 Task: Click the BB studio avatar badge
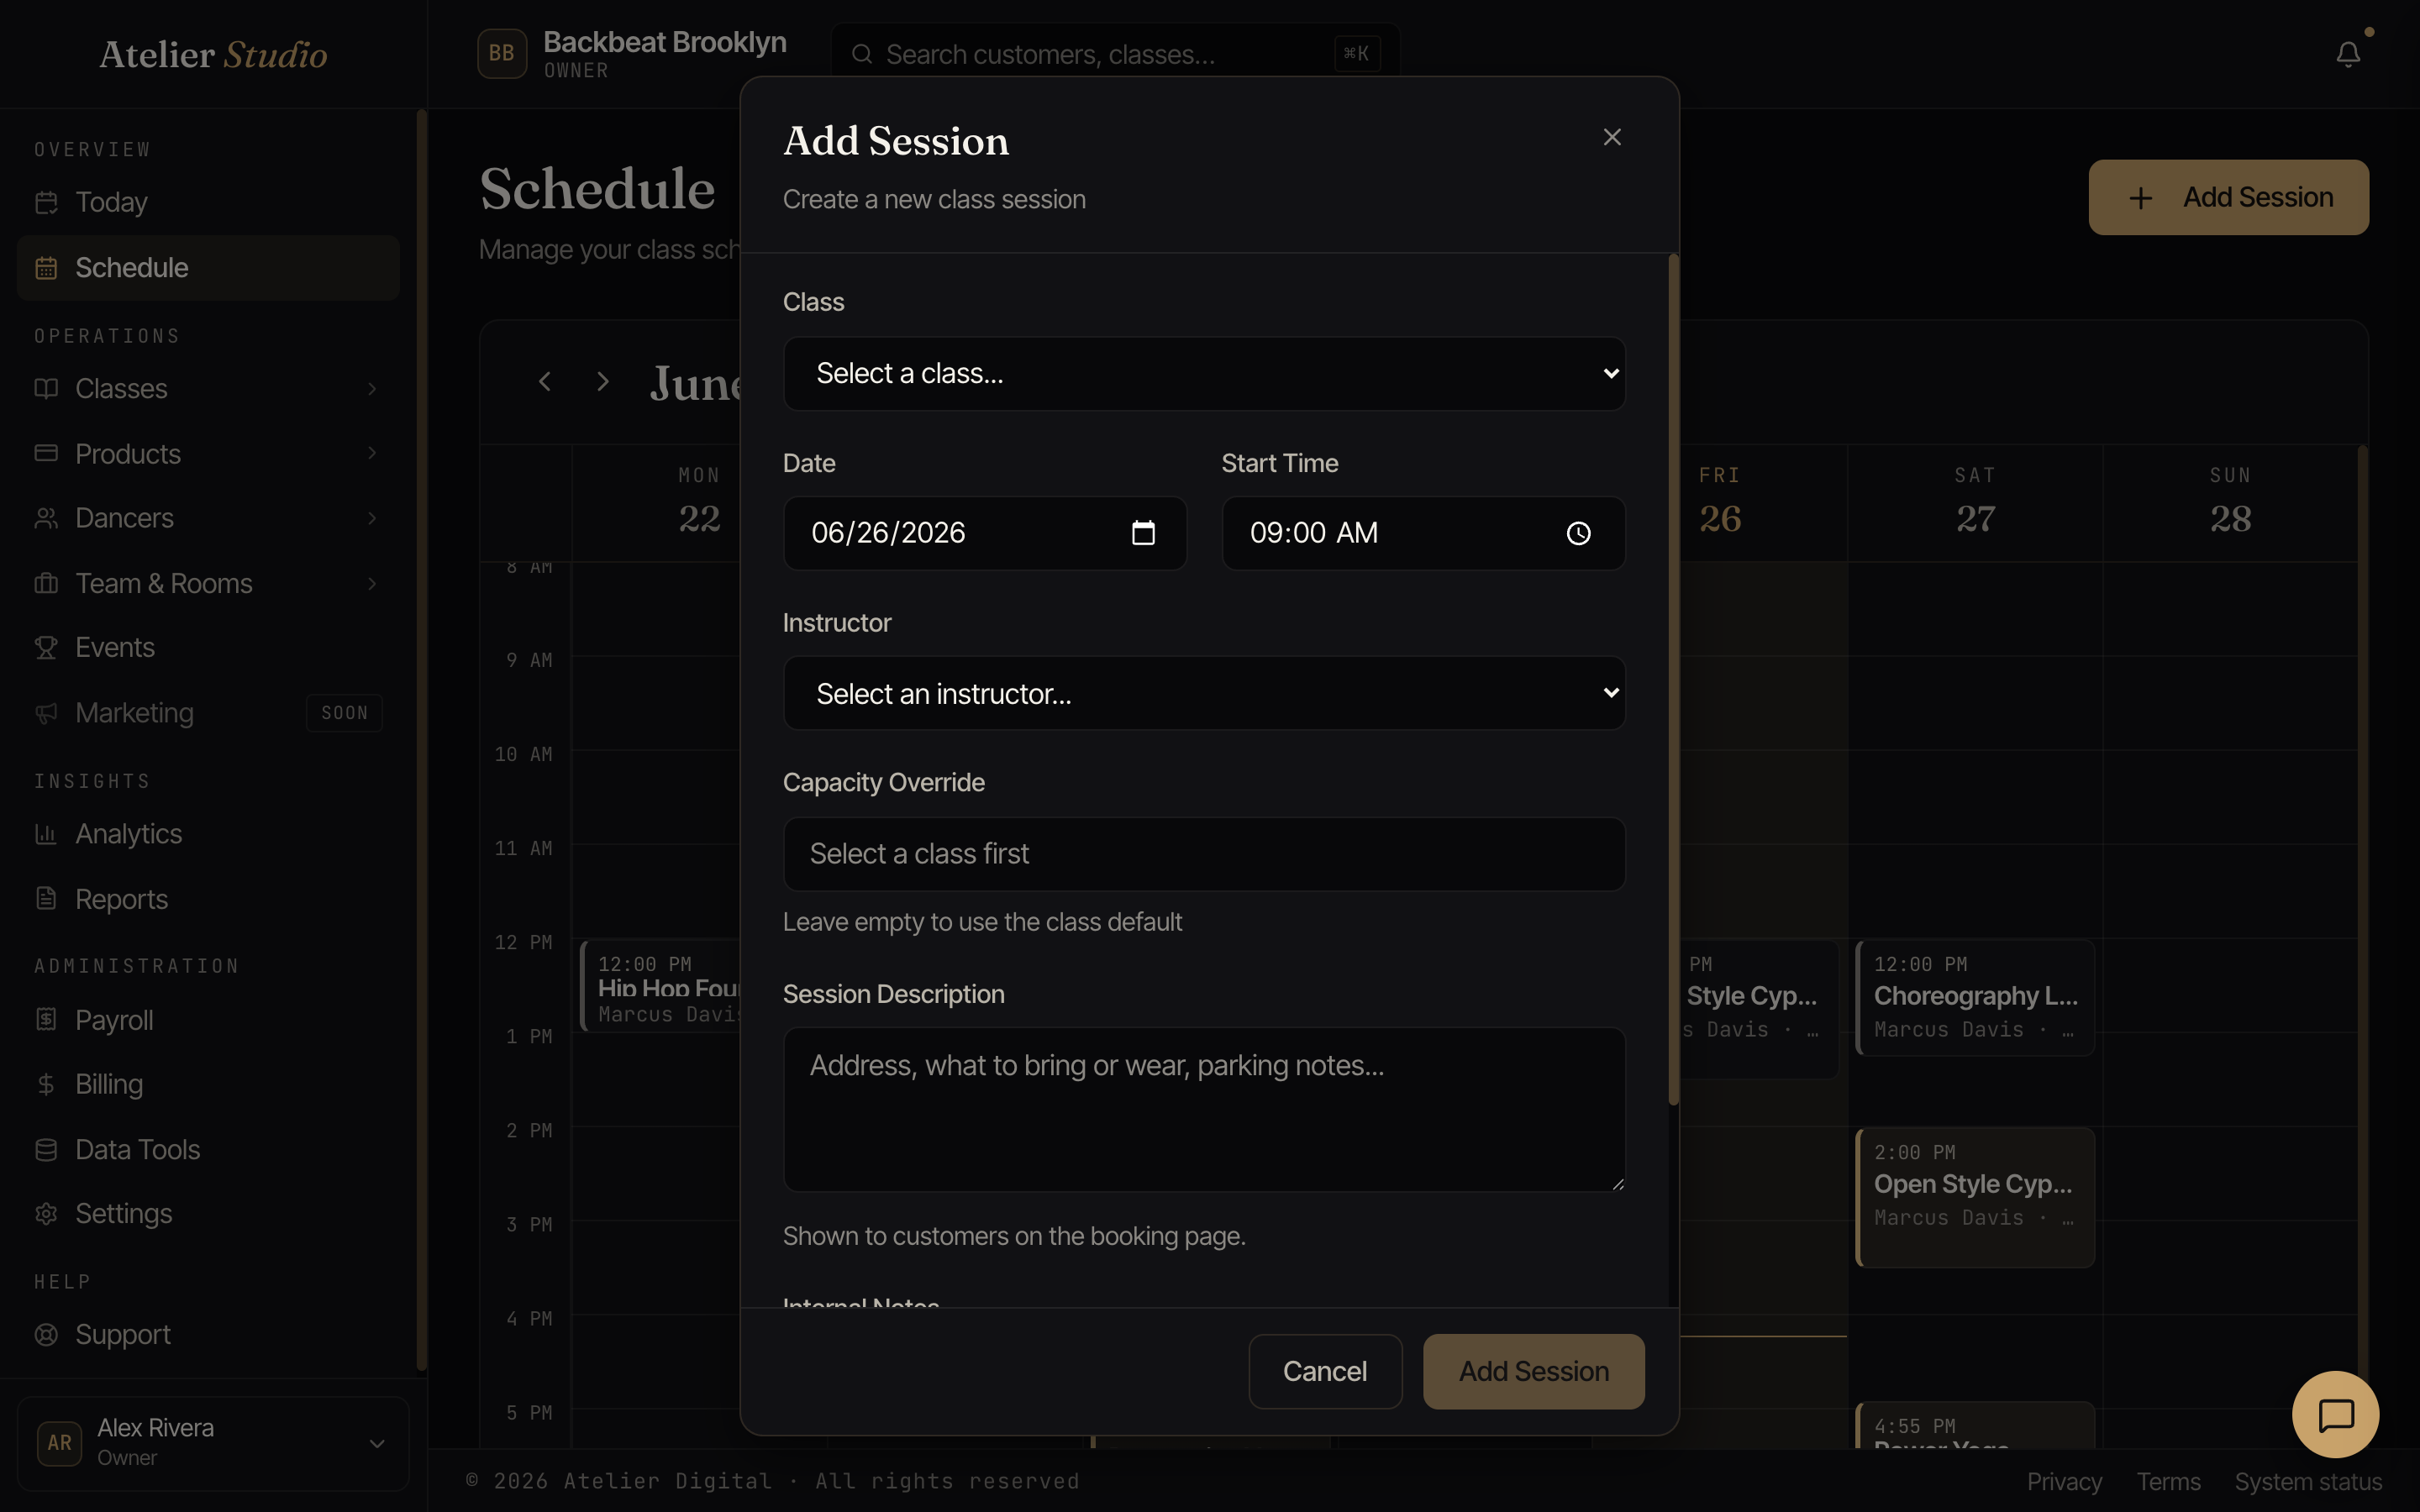pyautogui.click(x=502, y=54)
